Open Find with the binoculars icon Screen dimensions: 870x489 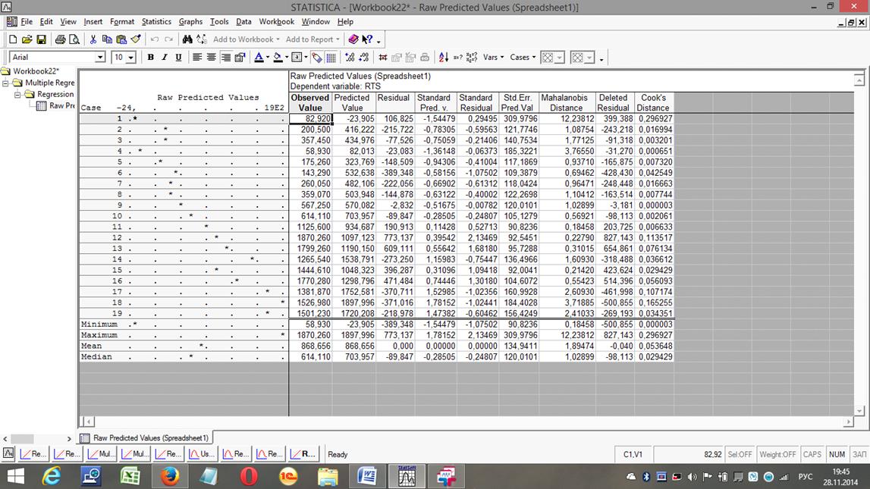pyautogui.click(x=187, y=39)
